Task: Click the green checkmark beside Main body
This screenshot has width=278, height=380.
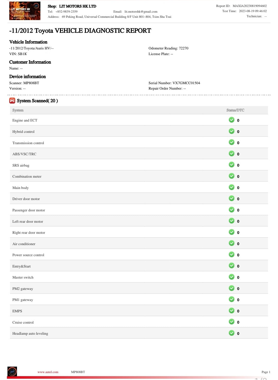Action: click(x=232, y=187)
